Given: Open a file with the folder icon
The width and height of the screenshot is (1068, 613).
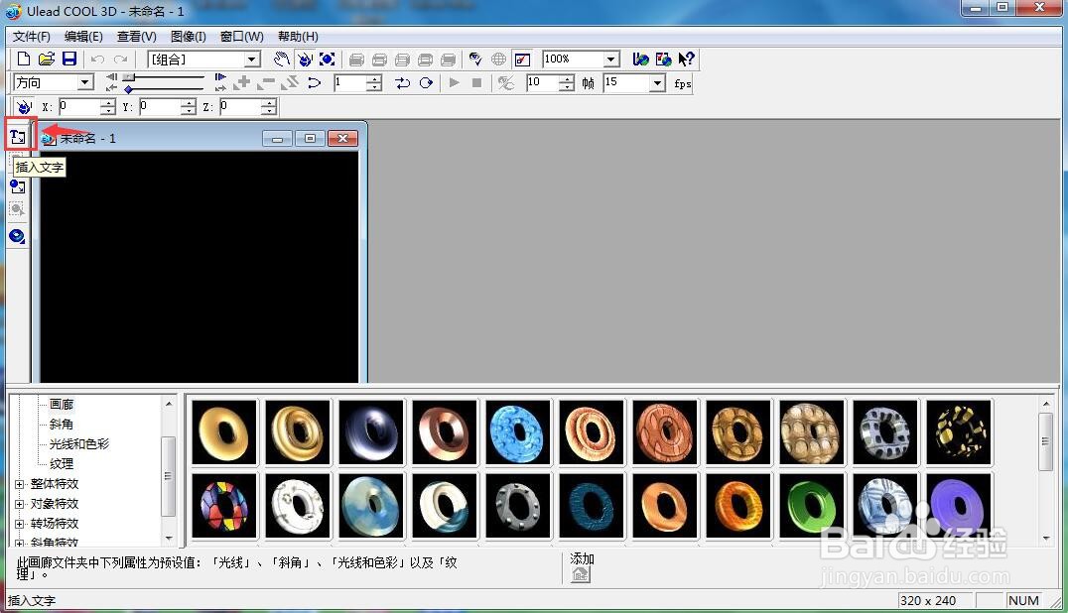Looking at the screenshot, I should point(47,60).
